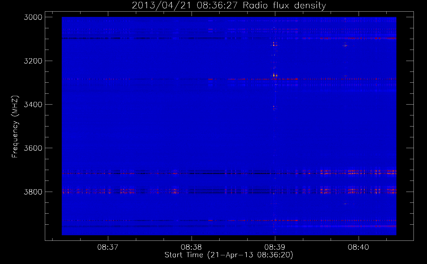Click the 08:37 time tick label
Image resolution: width=427 pixels, height=264 pixels.
coord(108,247)
